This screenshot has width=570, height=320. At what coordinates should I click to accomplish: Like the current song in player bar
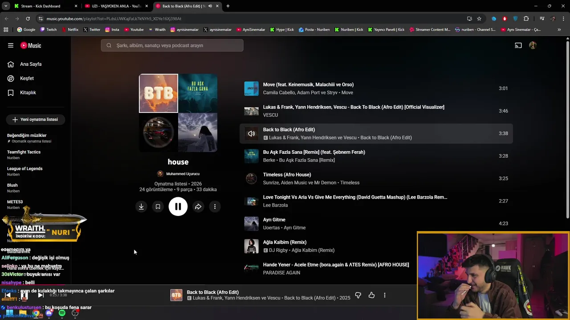pos(371,295)
